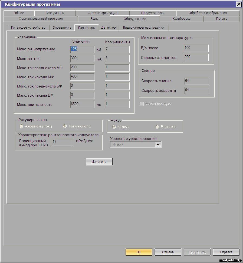Open the Видеокамеры наблюдения tab

[x=143, y=28]
